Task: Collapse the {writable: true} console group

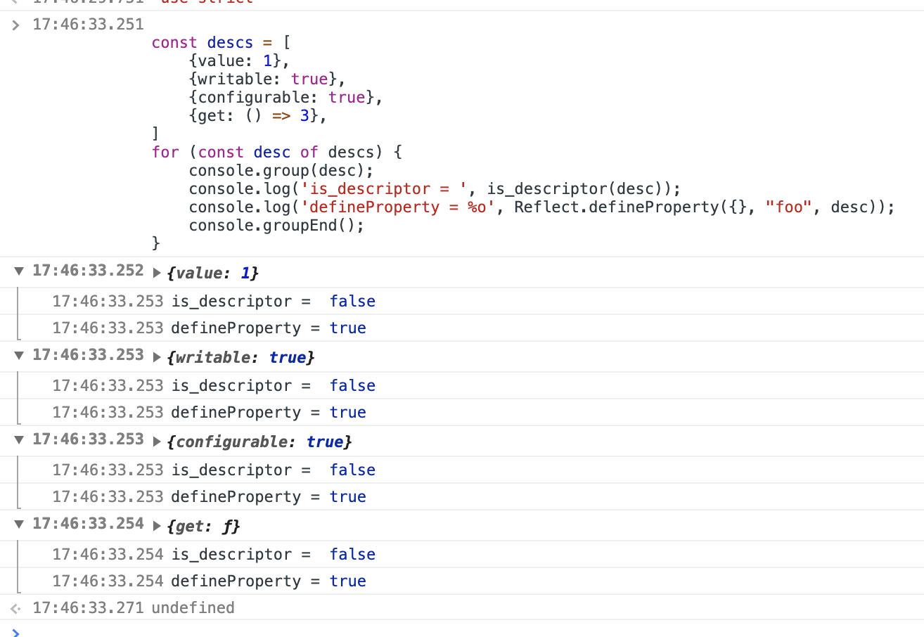Action: (18, 356)
